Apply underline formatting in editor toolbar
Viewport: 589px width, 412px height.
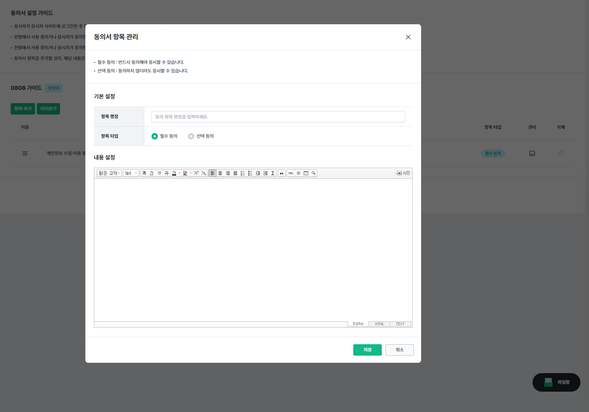[151, 173]
